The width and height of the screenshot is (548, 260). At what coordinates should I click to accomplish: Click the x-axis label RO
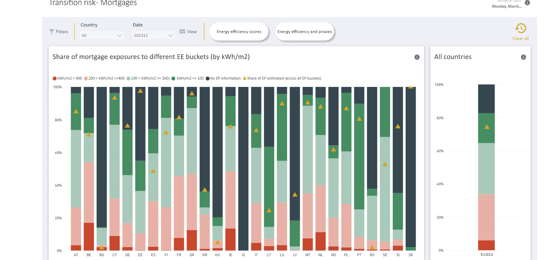click(x=372, y=255)
